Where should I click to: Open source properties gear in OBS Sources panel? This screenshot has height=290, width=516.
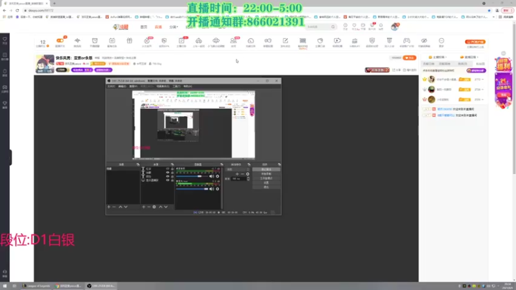pos(154,207)
